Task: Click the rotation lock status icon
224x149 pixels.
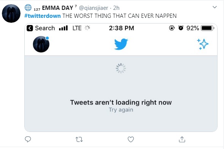Action: pyautogui.click(x=172, y=28)
